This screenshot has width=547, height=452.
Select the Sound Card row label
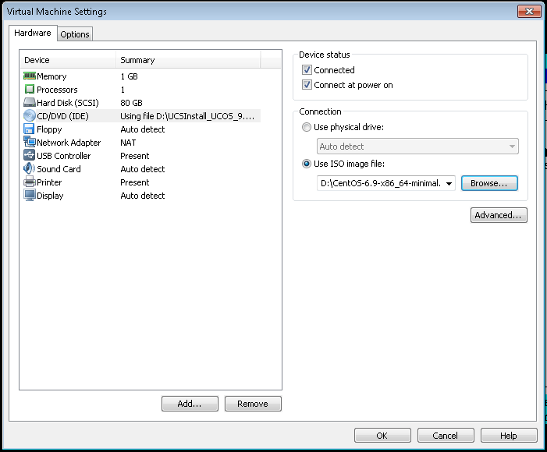point(59,169)
